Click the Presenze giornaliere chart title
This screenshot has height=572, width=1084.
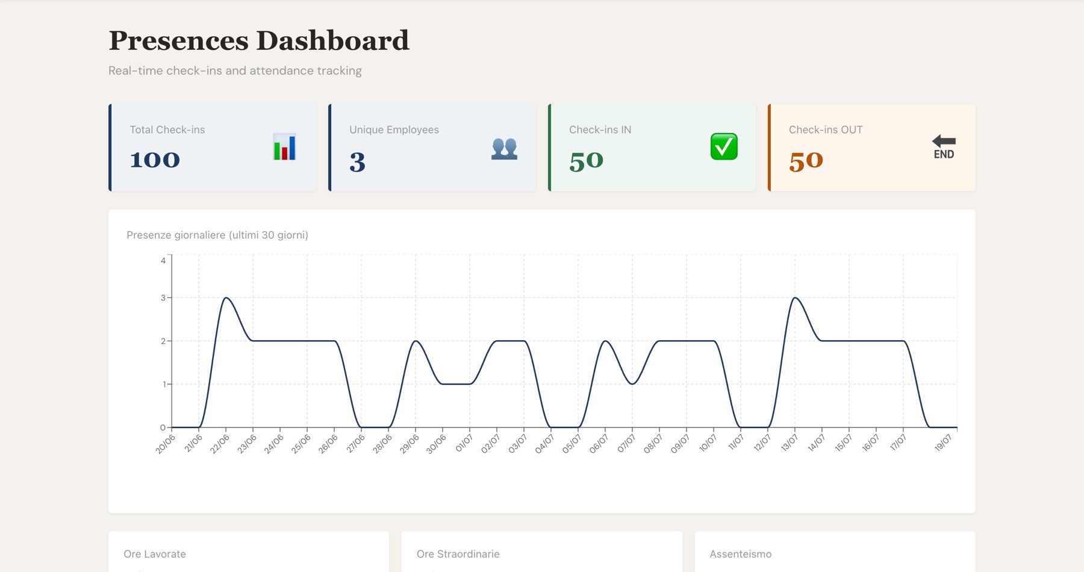click(x=217, y=235)
